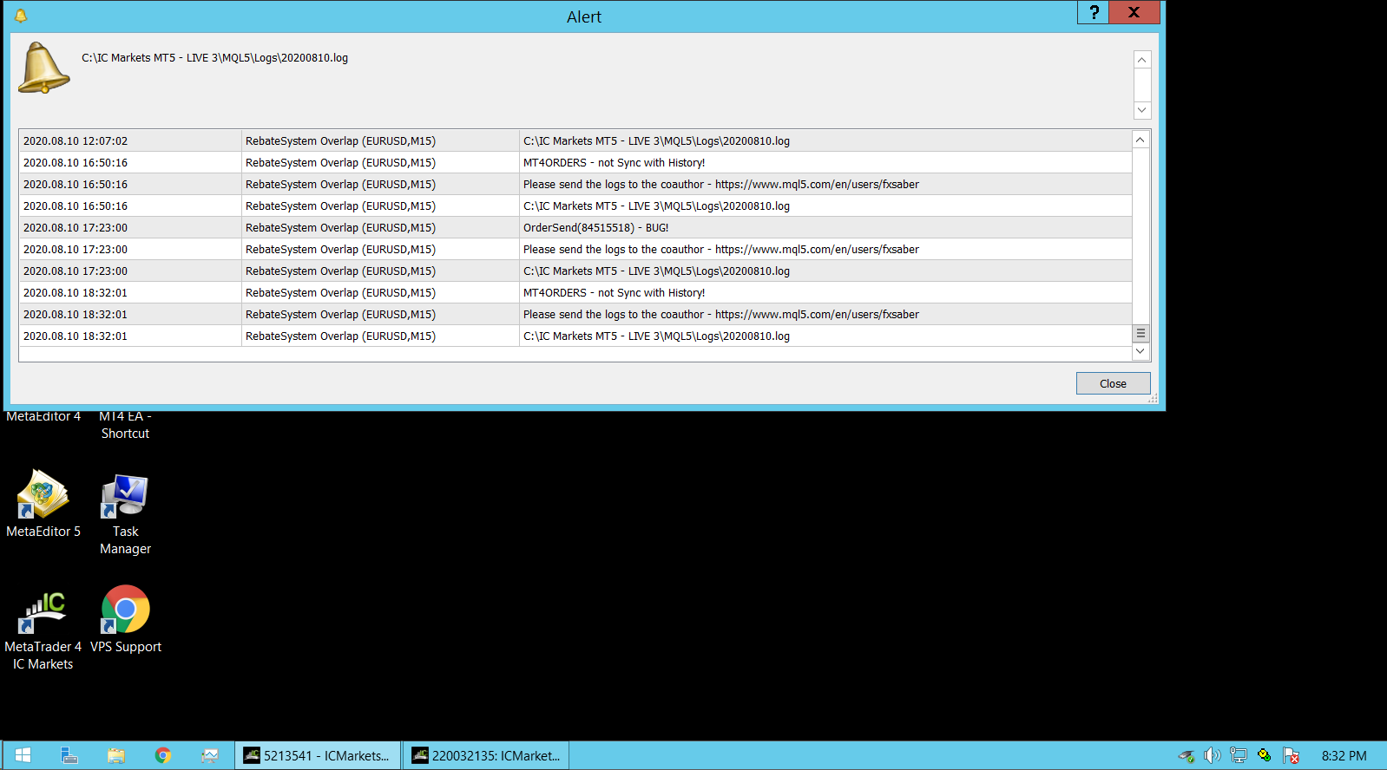
Task: Click the alert list scrollbar down arrow
Action: click(1140, 351)
